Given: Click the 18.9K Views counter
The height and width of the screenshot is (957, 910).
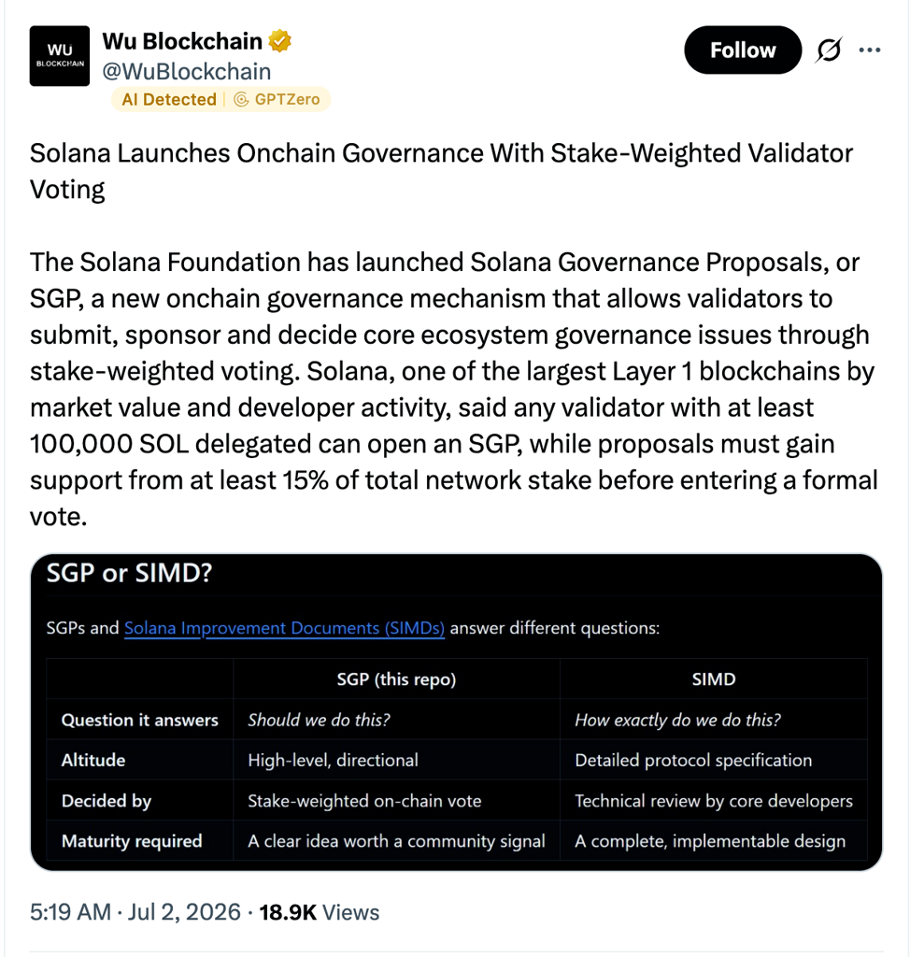Looking at the screenshot, I should 320,912.
